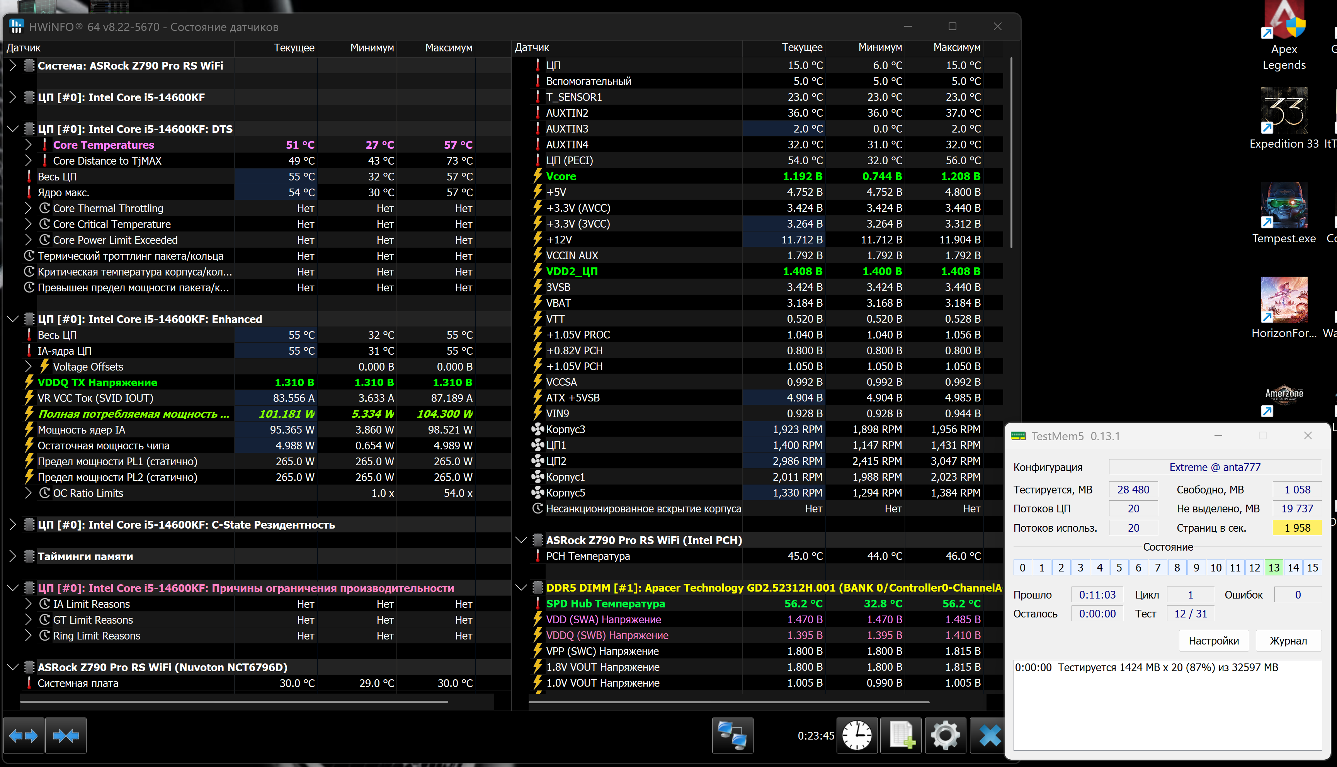
Task: Collapse the i5-14600KF DTS sensor group
Action: (x=13, y=129)
